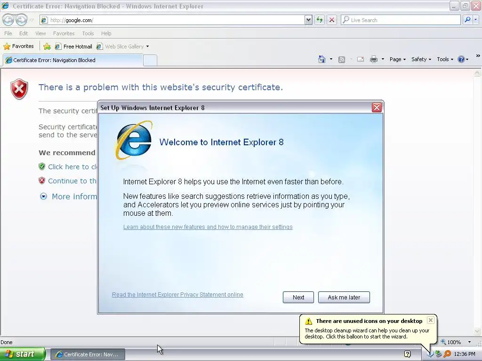Click in the Live Search box

[401, 20]
